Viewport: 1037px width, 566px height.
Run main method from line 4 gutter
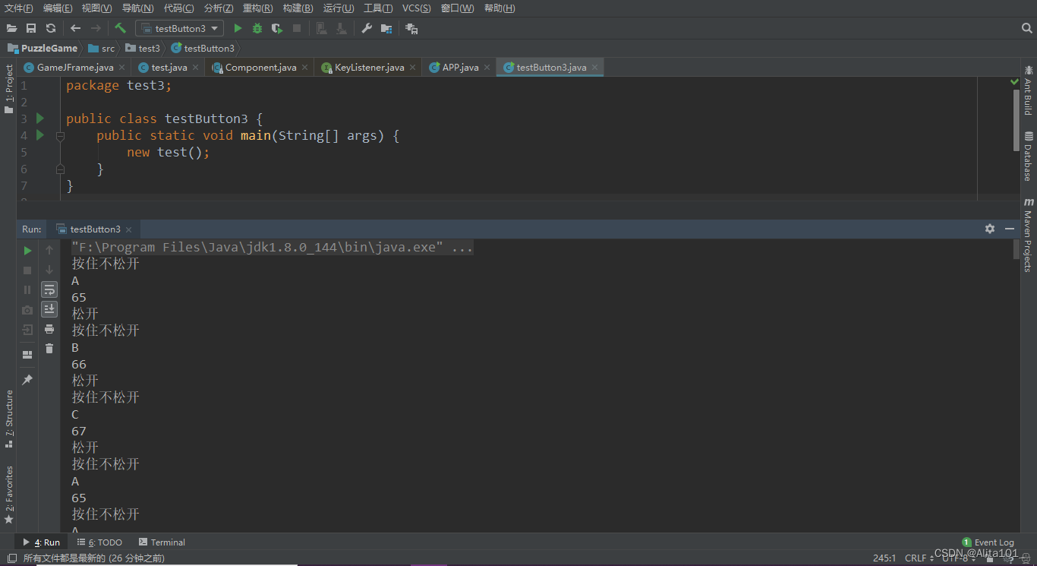click(x=40, y=135)
